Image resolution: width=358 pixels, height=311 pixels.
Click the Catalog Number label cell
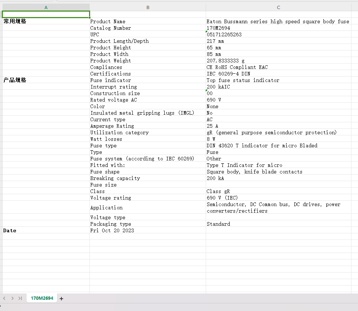coord(148,28)
